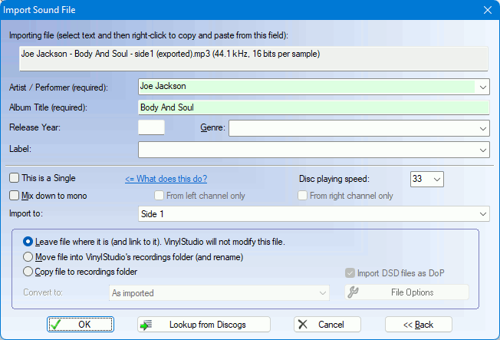Choose 'Move file into VinylStudio's recordings folder'
Screen dimensions: 500x340
[28, 256]
